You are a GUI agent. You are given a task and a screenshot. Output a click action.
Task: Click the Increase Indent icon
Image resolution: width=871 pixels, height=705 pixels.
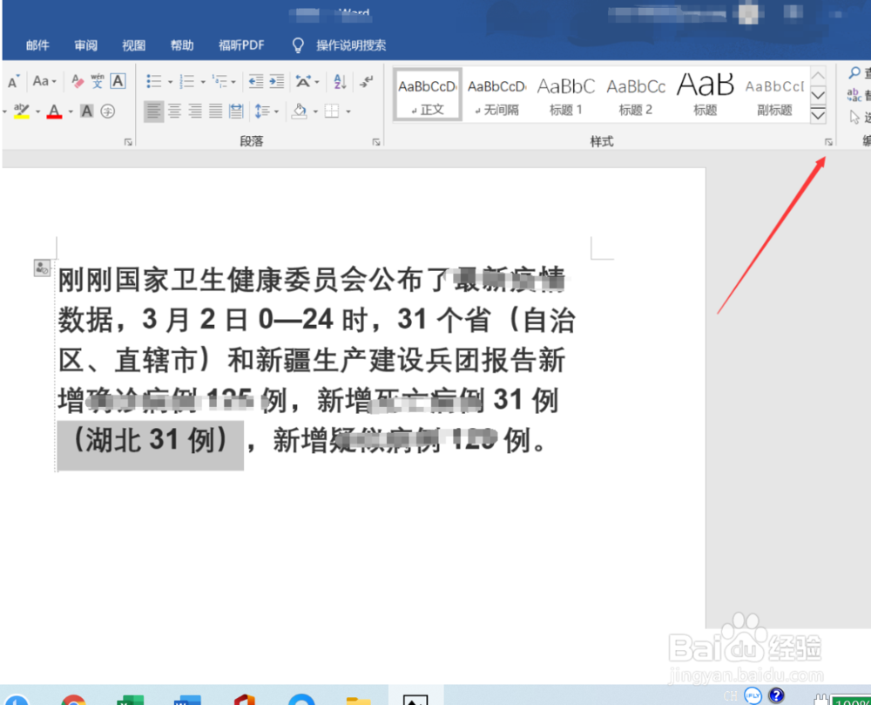[277, 82]
